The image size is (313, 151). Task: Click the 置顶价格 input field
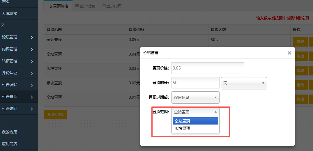(208, 68)
